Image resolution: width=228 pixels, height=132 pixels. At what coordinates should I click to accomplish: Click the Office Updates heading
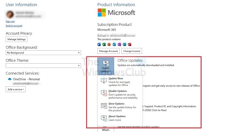(130, 60)
